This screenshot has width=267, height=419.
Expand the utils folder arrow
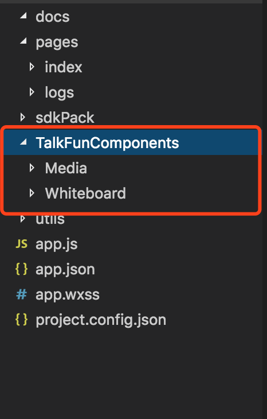[x=23, y=219]
